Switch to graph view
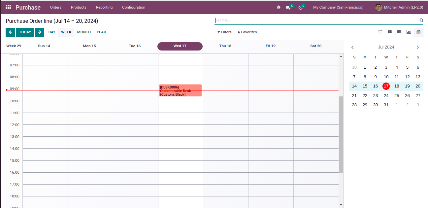 [x=409, y=32]
